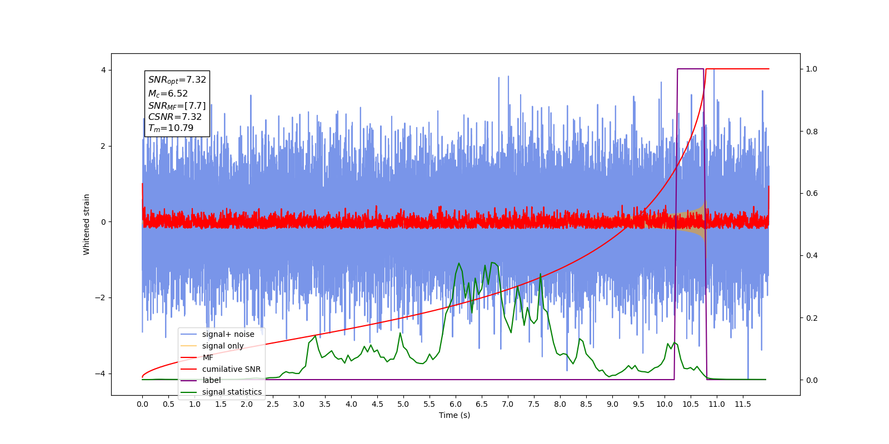Click the 1.0 tick on the right axis

click(x=812, y=69)
